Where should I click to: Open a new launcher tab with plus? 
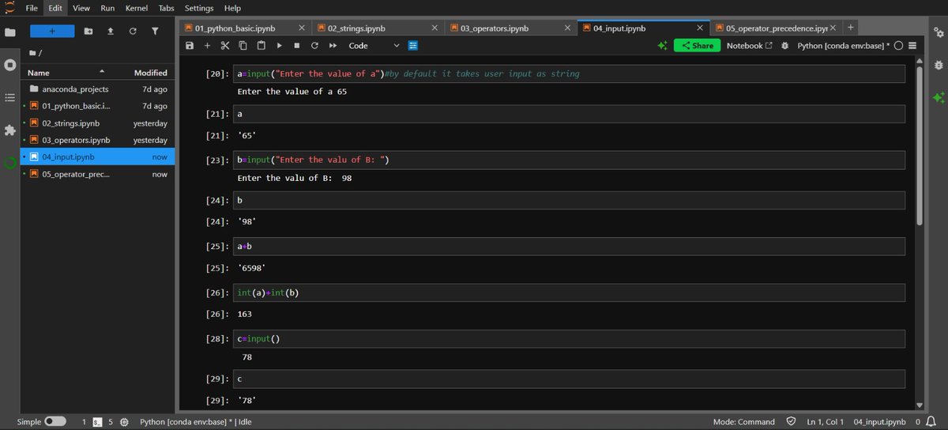point(850,28)
